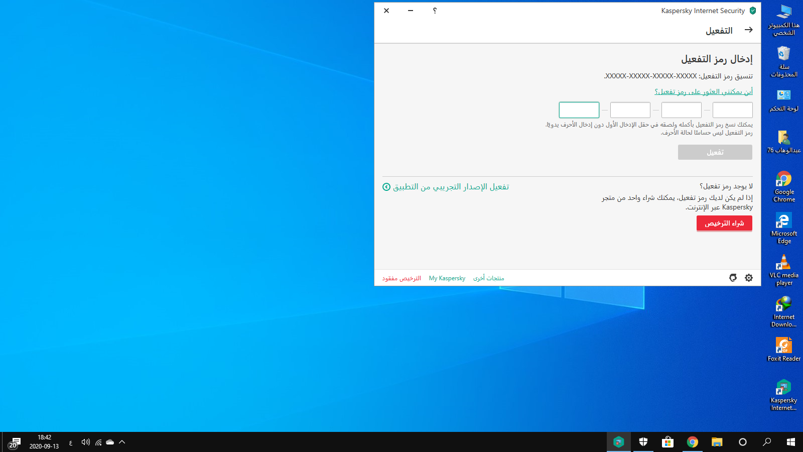Open taskbar search magnifier

coord(767,442)
